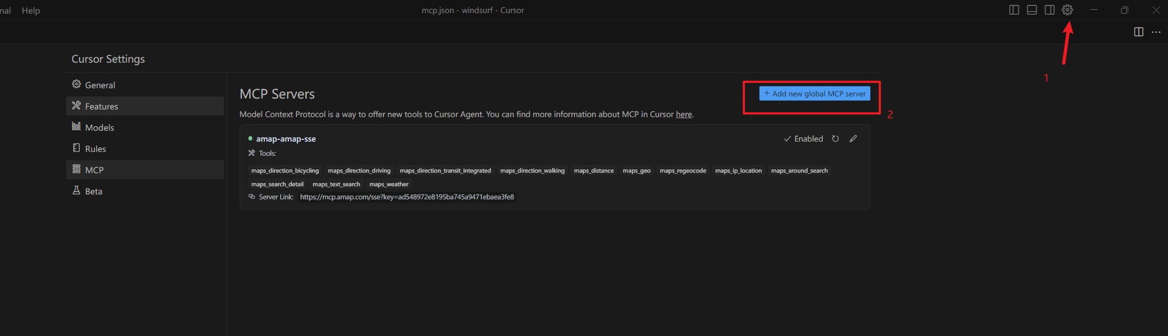
Task: Click the maps_weather tool tag
Action: click(x=389, y=184)
